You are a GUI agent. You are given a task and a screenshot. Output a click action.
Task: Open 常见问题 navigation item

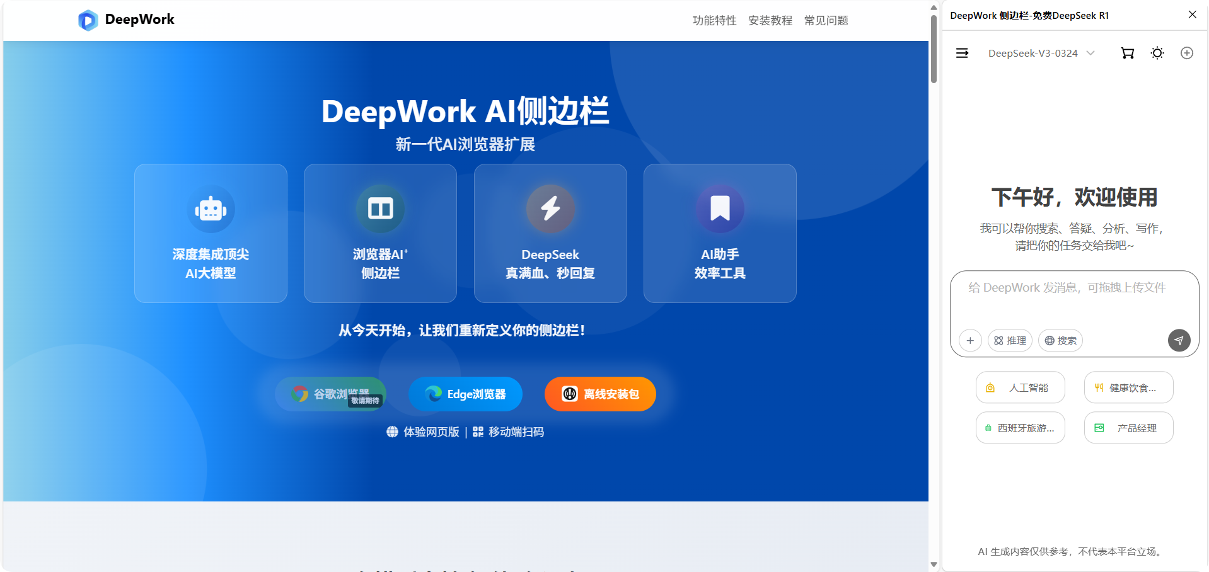pos(826,21)
